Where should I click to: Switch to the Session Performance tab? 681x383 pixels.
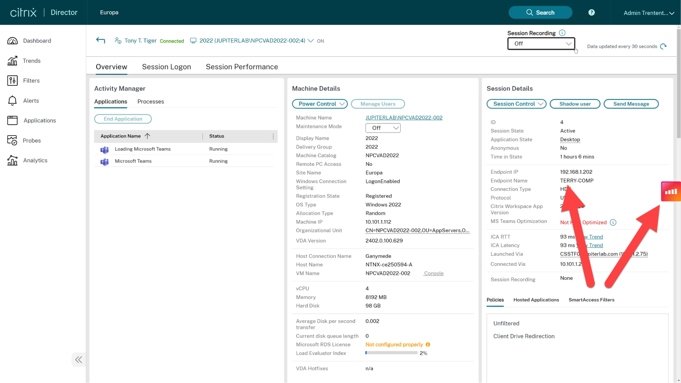[242, 67]
